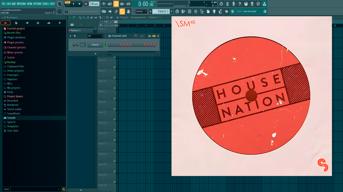Open the plugin picker plug icon
The height and width of the screenshot is (192, 343).
pos(214,11)
